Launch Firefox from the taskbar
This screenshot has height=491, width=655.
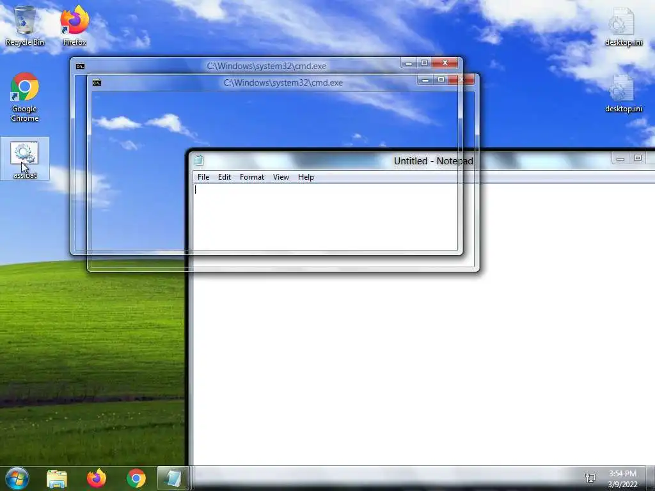[97, 478]
